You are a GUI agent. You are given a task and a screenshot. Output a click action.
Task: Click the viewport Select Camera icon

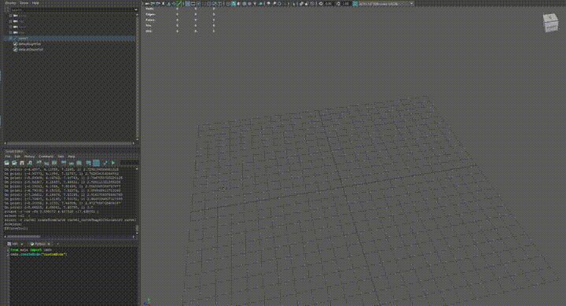click(147, 4)
